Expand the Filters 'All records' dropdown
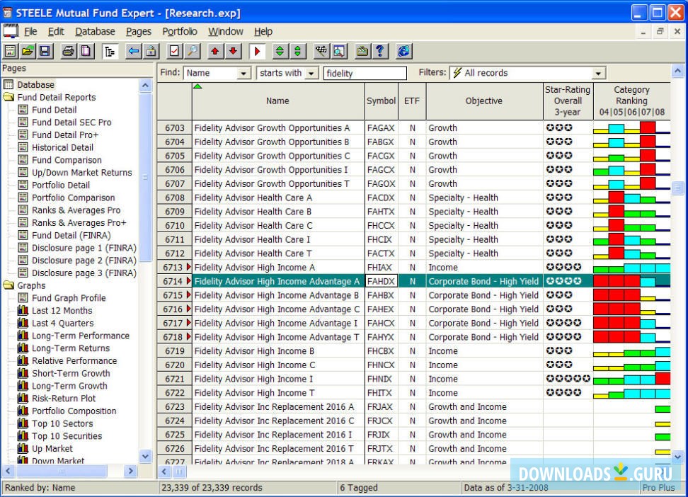The height and width of the screenshot is (497, 688). pyautogui.click(x=598, y=73)
